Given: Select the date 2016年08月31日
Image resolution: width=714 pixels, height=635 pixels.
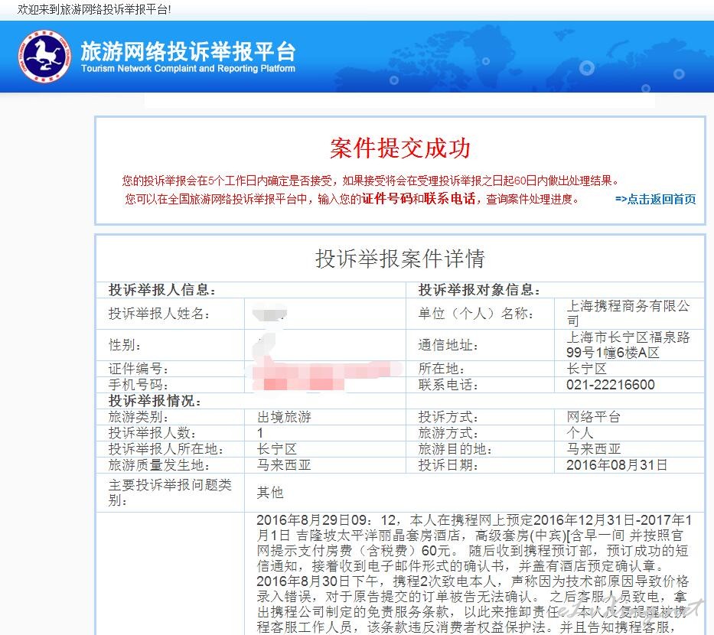Looking at the screenshot, I should tap(617, 465).
